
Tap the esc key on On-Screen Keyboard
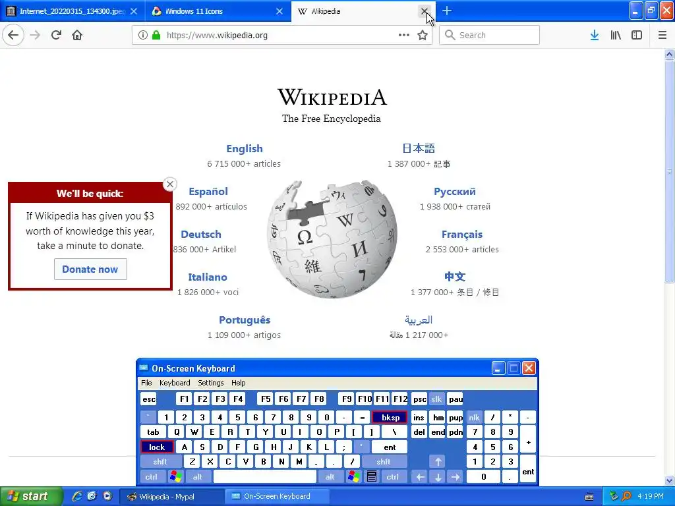click(149, 399)
